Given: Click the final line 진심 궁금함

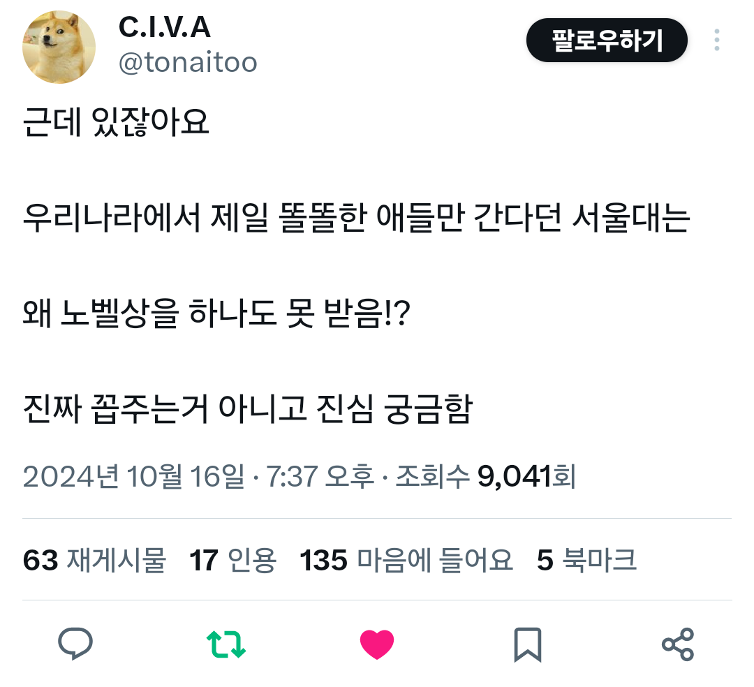Looking at the screenshot, I should [248, 409].
